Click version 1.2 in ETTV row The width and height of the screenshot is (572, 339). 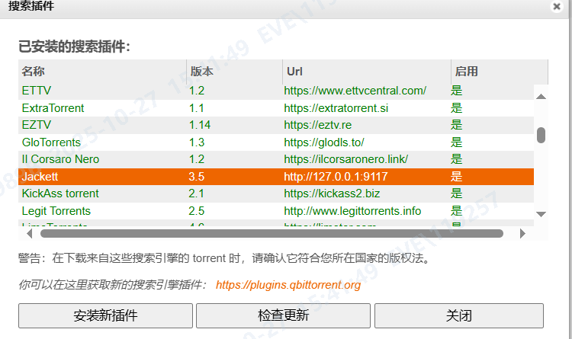[x=197, y=91]
